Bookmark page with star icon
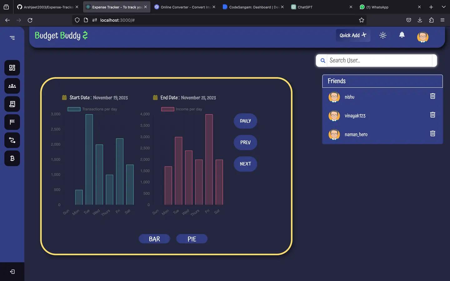 click(362, 20)
